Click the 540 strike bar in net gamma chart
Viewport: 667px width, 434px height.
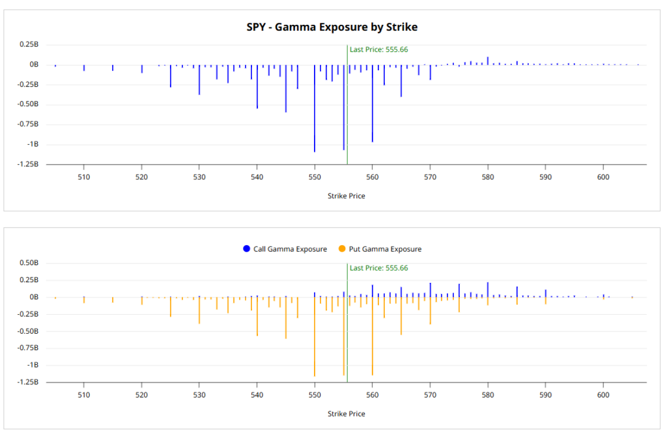257,86
